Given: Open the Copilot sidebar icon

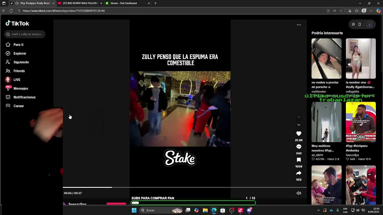Looking at the screenshot, I should tap(379, 11).
